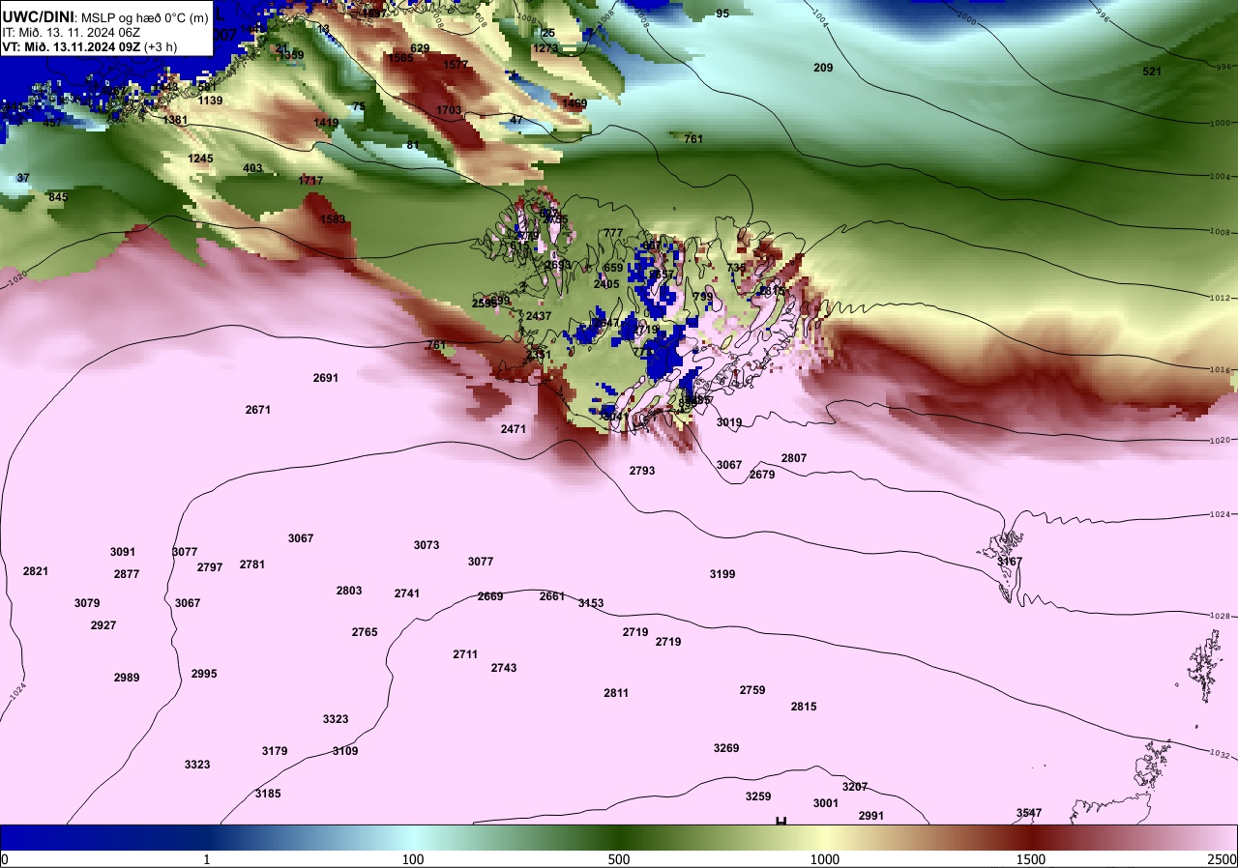1238x868 pixels.
Task: Click the map value '2807'
Action: pyautogui.click(x=794, y=458)
